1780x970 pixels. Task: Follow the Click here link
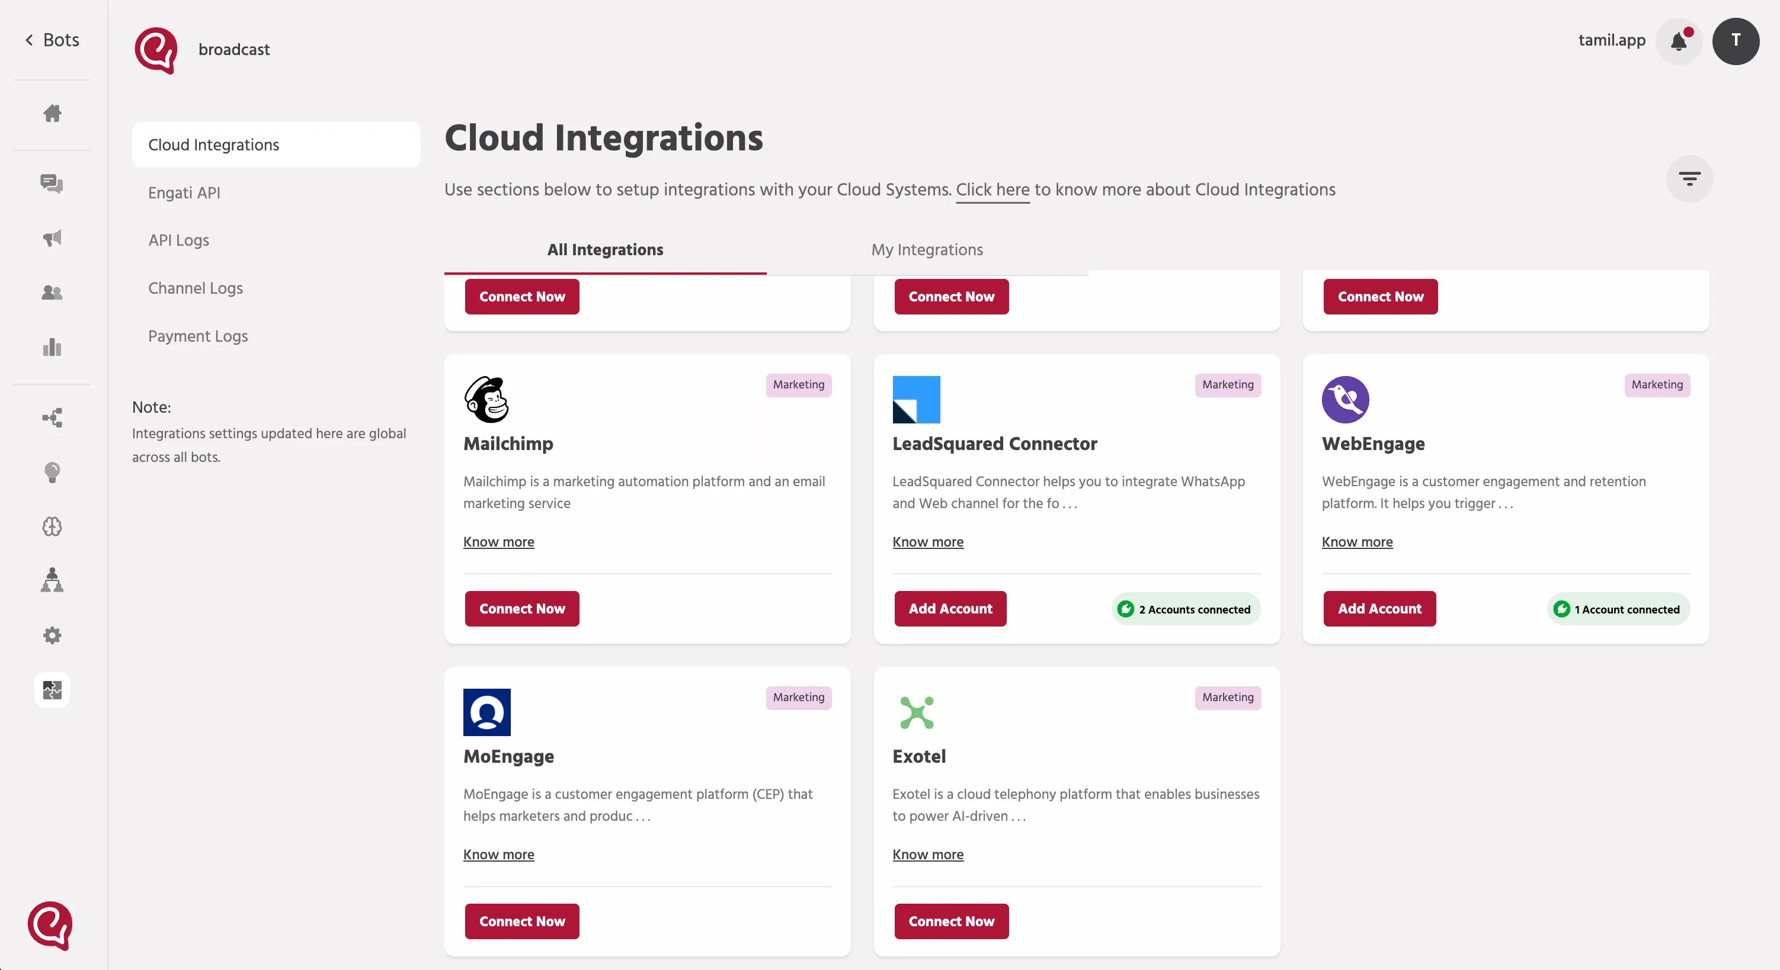click(993, 190)
